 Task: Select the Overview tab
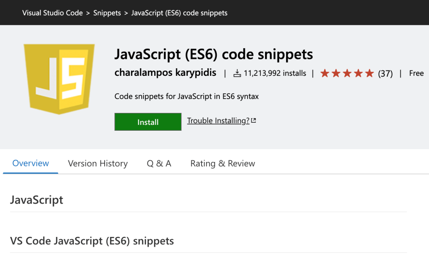point(31,163)
